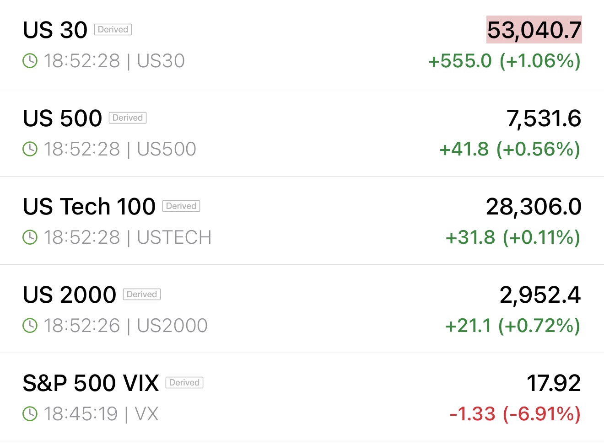Click the US 500 price 7,531.6
The image size is (604, 445).
(x=544, y=118)
